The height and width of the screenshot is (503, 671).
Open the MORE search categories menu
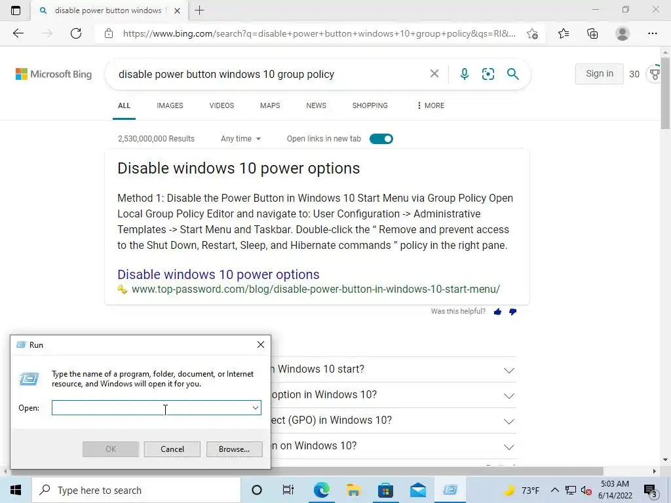click(431, 105)
